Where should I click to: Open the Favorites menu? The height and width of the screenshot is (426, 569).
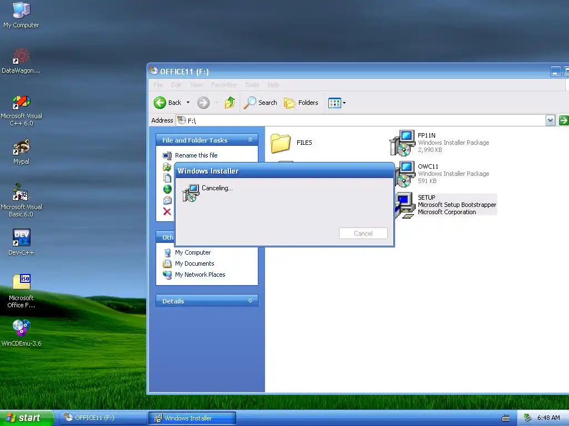tap(223, 85)
